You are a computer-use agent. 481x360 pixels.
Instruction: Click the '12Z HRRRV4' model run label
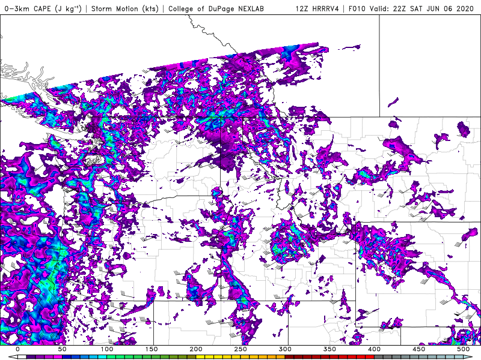click(x=317, y=8)
